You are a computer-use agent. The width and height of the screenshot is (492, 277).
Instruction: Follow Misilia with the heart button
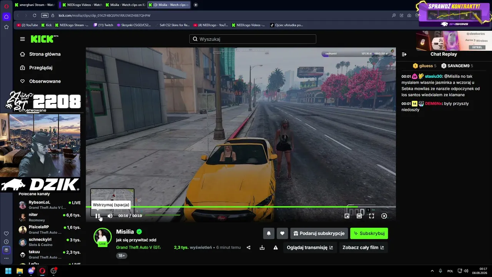click(282, 233)
